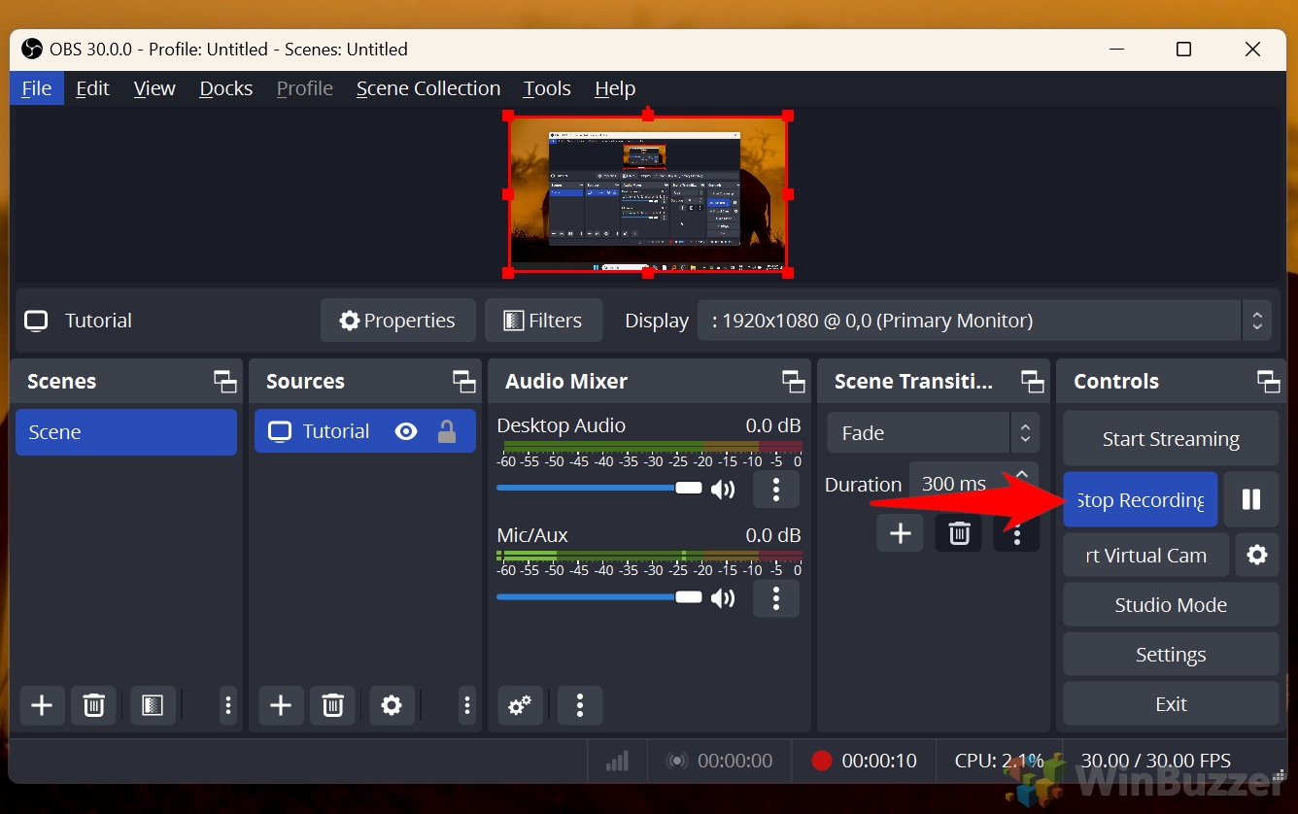Image resolution: width=1298 pixels, height=814 pixels.
Task: Click Mic/Aux 0.0 dB level readout
Action: click(773, 535)
